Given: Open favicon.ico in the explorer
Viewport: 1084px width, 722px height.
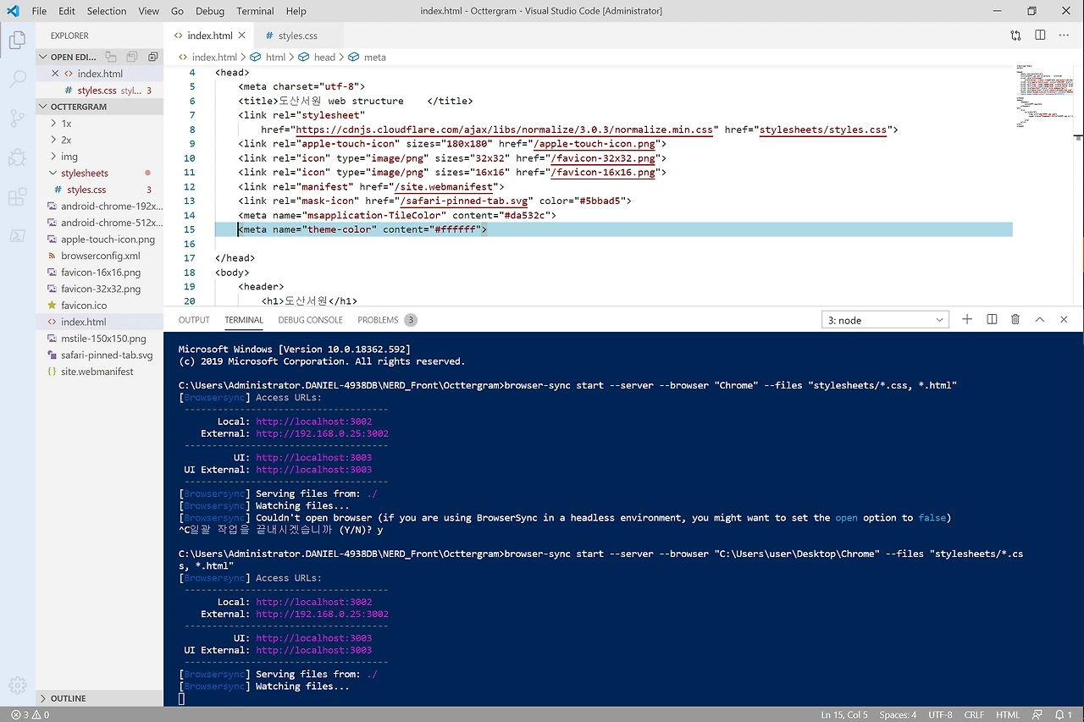Looking at the screenshot, I should click(99, 305).
